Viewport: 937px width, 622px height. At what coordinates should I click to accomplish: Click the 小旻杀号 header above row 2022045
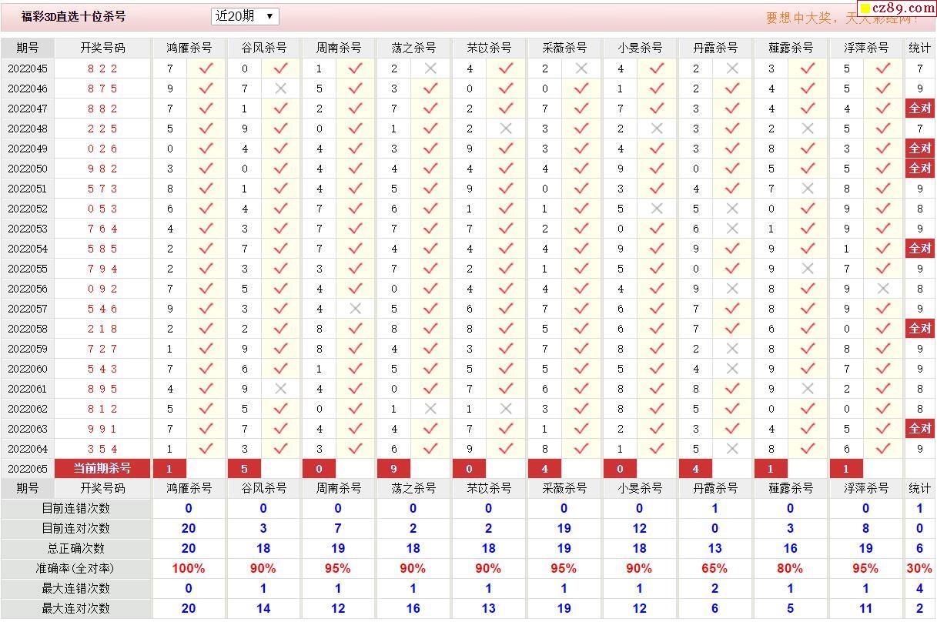pyautogui.click(x=641, y=48)
